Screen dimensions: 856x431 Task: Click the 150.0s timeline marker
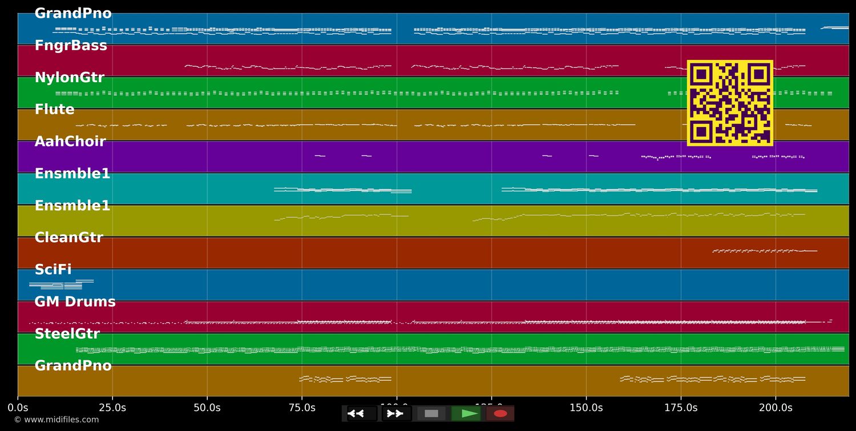click(586, 408)
